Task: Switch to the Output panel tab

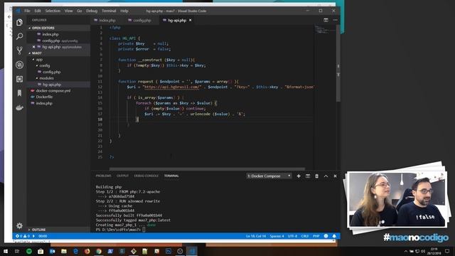Action: (122, 176)
